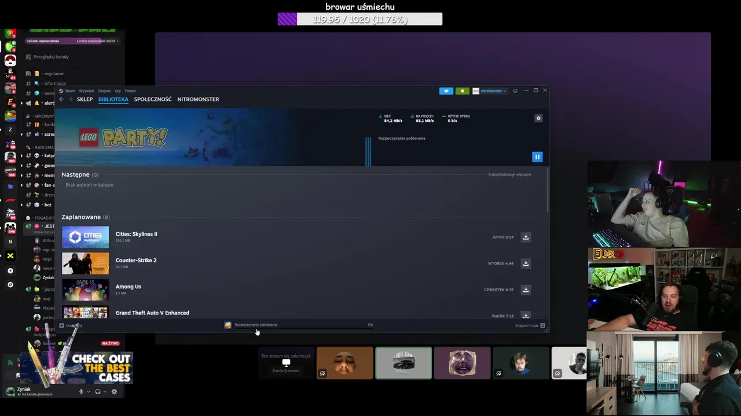Click Autoaktualizacje włączone link
Screen dimensions: 741x416
click(509, 174)
